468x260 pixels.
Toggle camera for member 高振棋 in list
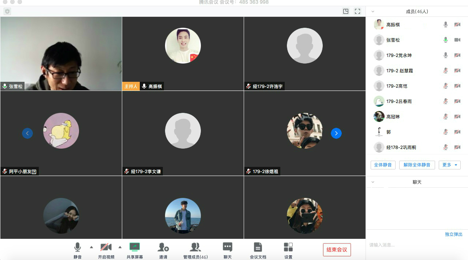click(x=457, y=24)
